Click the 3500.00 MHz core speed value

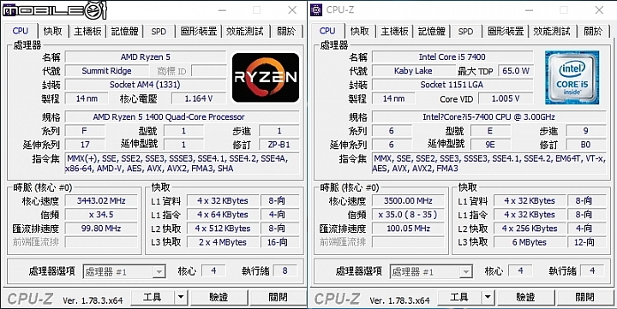pos(408,201)
